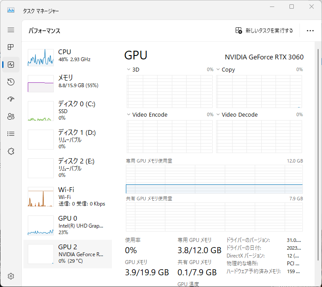The height and width of the screenshot is (287, 322).
Task: Select the Performance page icon
Action: 11,65
